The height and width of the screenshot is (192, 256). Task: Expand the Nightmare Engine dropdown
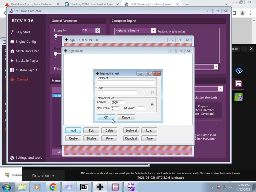tap(153, 30)
